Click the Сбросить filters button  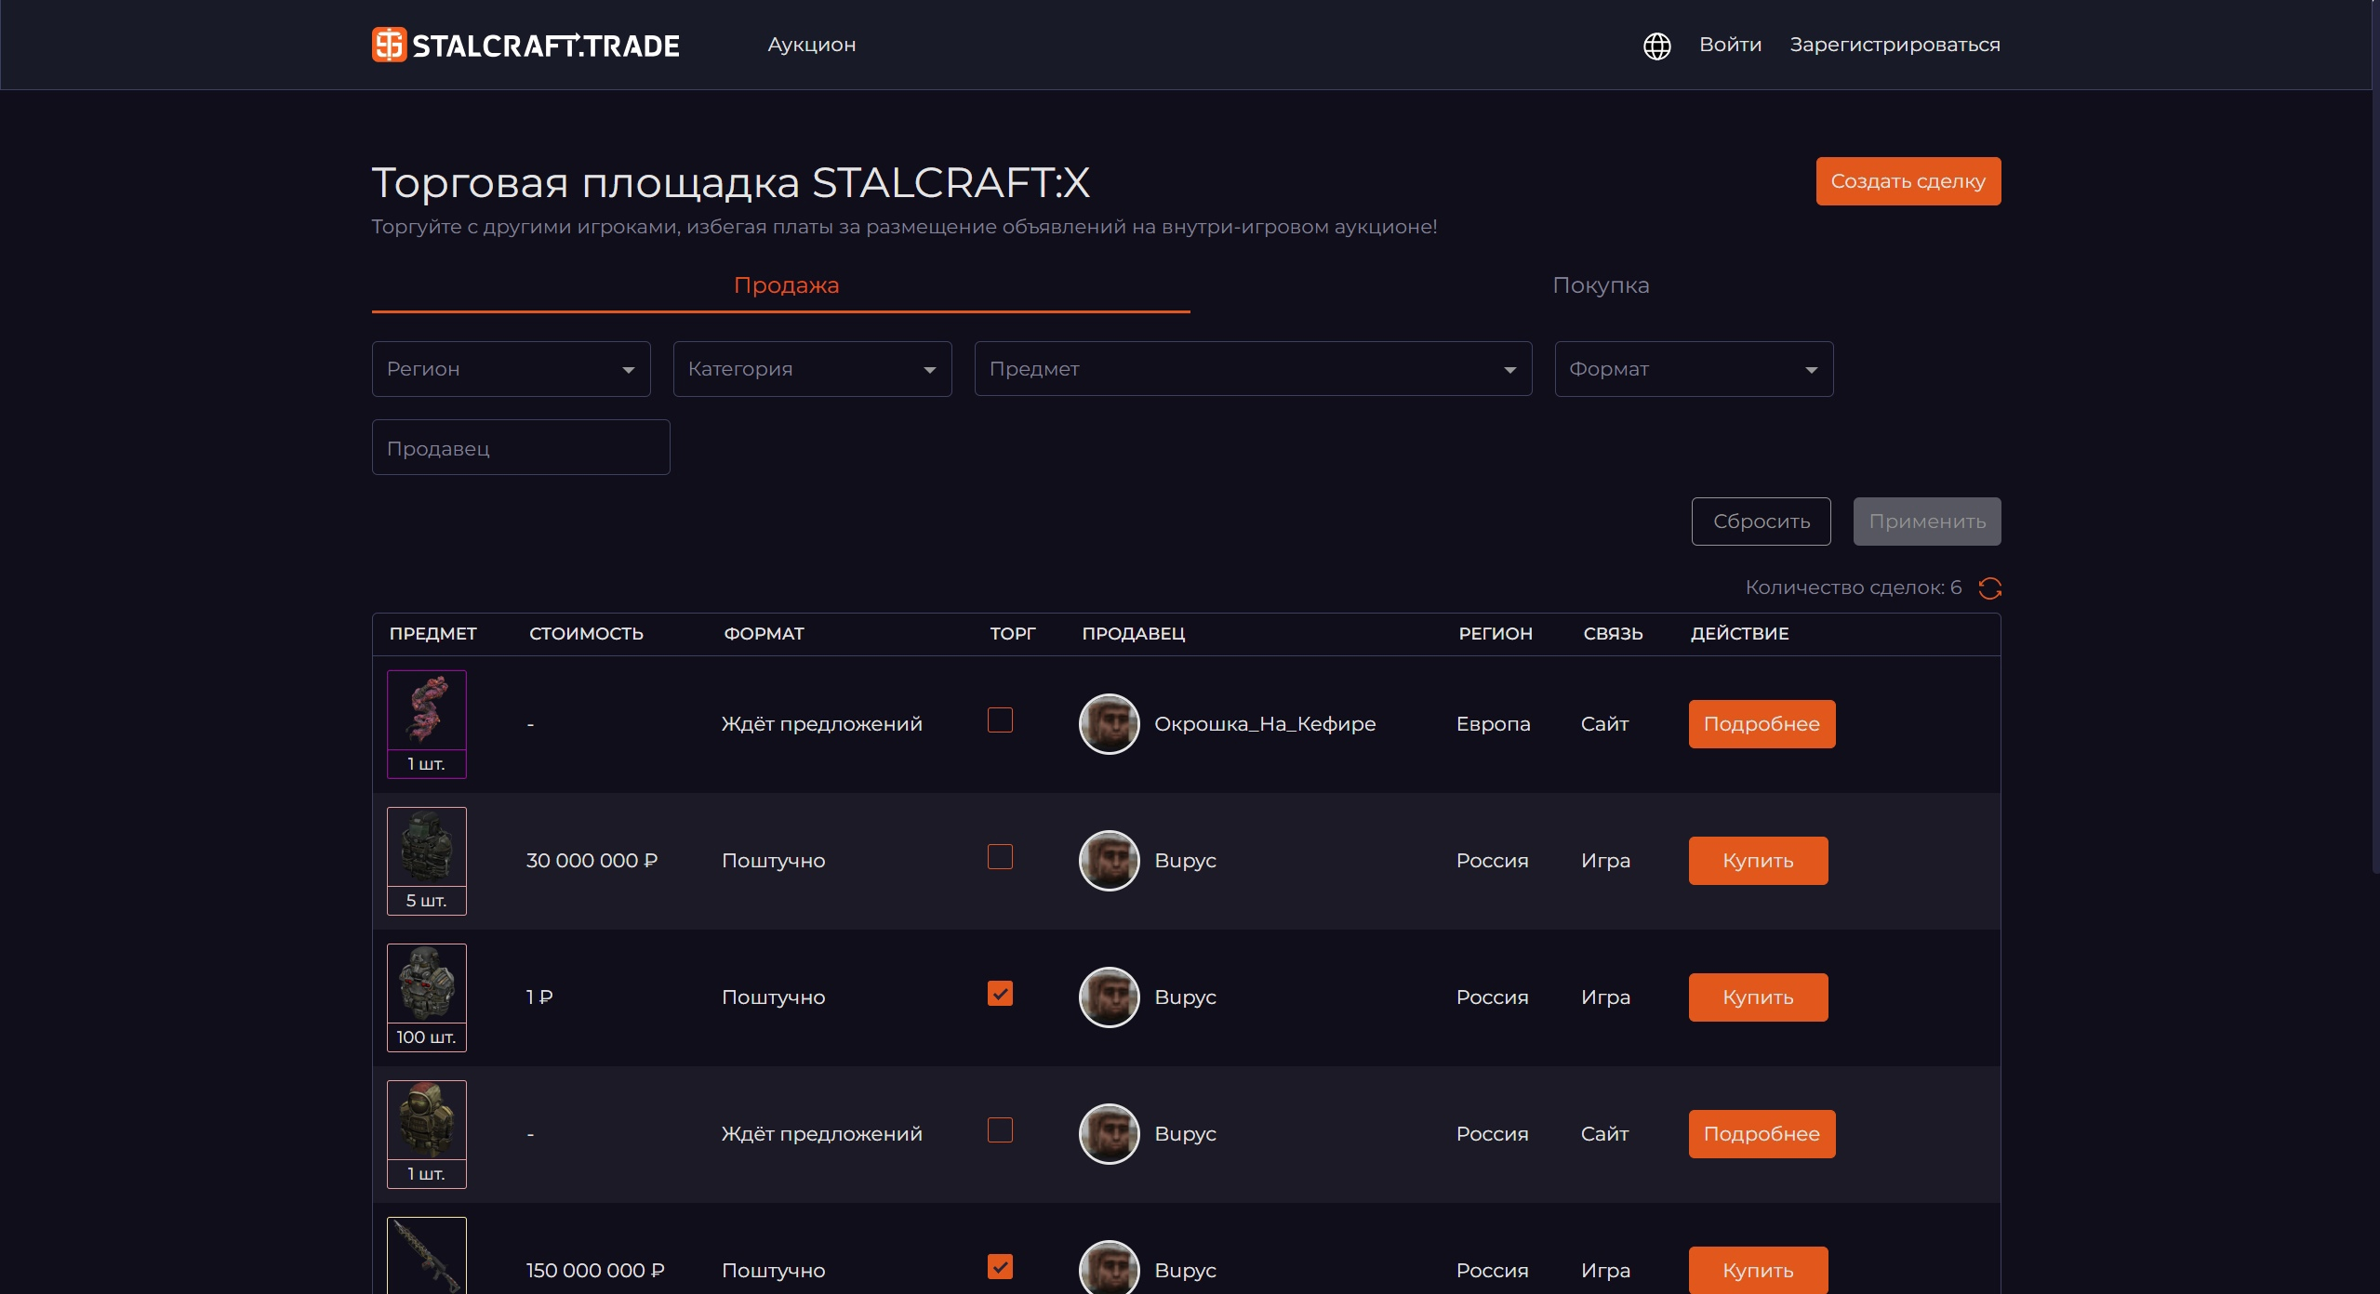click(x=1761, y=522)
